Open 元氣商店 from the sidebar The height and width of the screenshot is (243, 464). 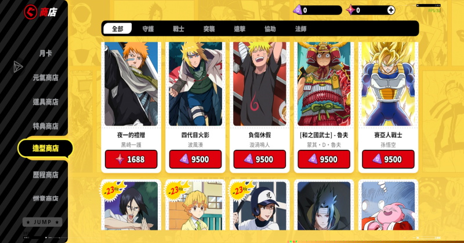(46, 78)
